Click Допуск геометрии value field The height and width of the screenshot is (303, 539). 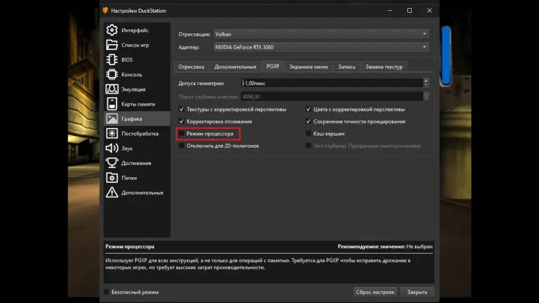332,83
